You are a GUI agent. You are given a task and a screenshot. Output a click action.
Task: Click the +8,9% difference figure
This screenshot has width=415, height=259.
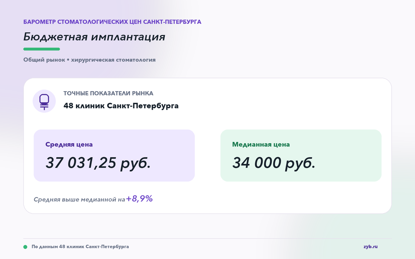click(x=139, y=199)
